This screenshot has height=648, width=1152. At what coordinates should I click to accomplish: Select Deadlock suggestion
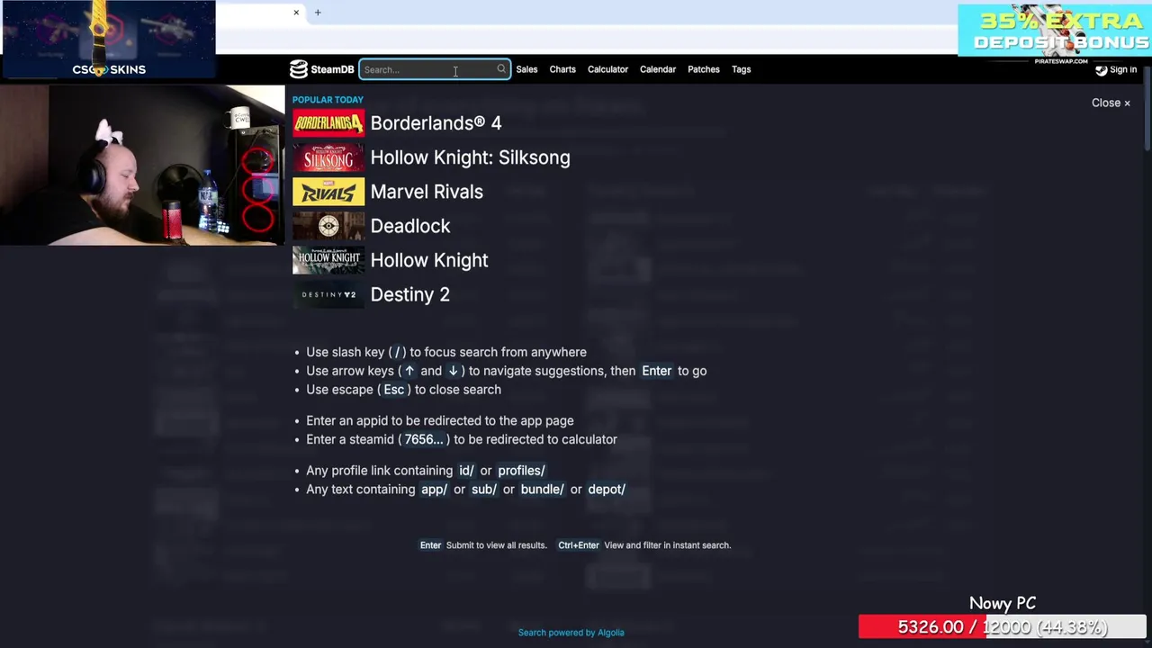tap(410, 226)
